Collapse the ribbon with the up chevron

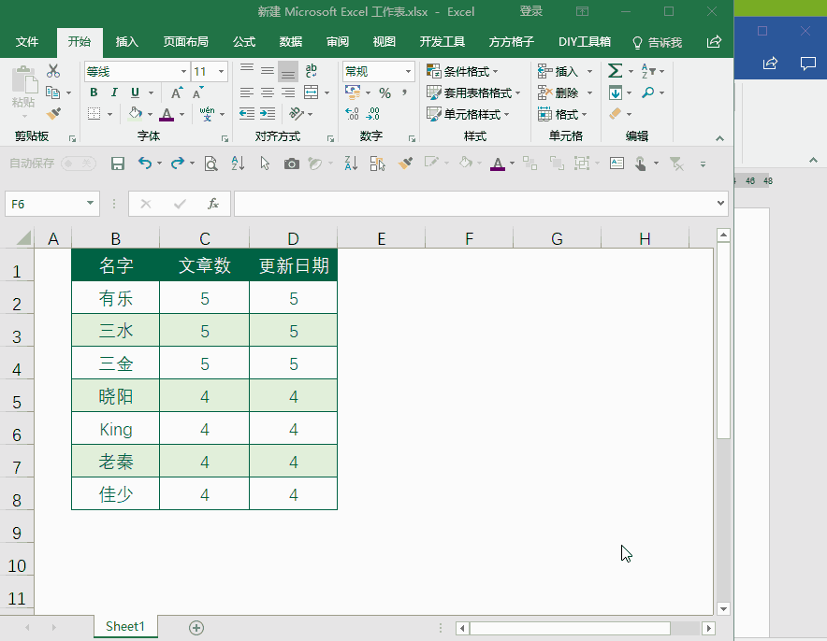point(719,138)
